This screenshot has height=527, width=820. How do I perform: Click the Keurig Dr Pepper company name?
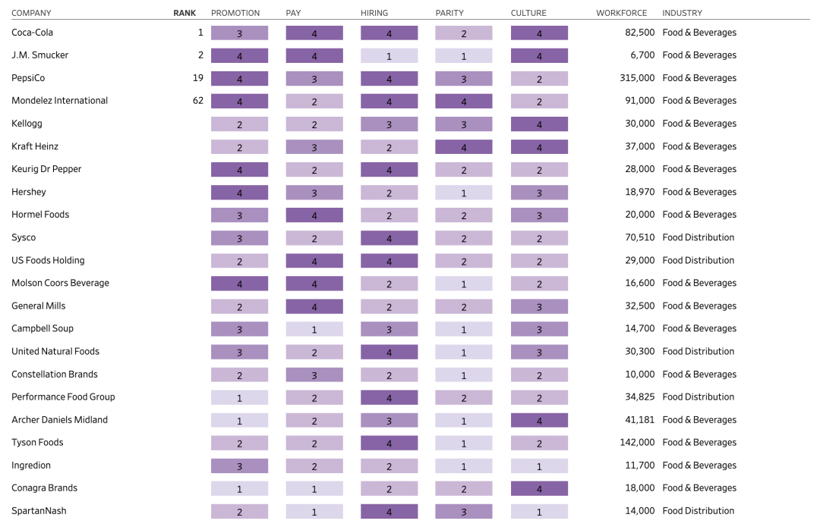pyautogui.click(x=46, y=169)
